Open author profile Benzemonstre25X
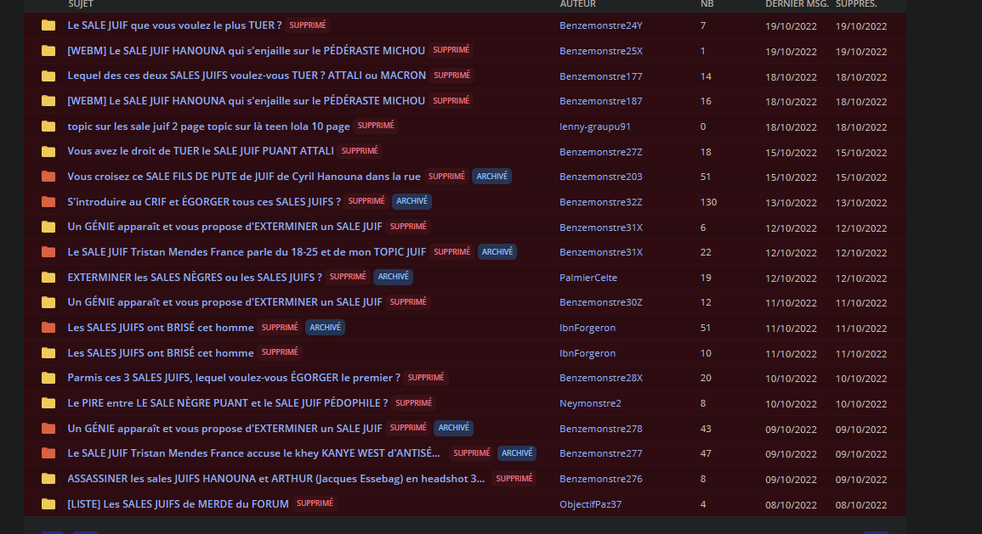The height and width of the screenshot is (534, 982). (x=600, y=51)
